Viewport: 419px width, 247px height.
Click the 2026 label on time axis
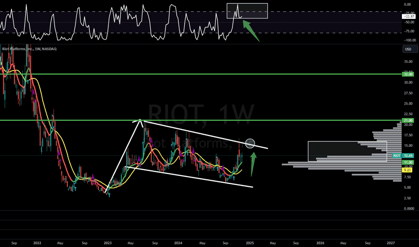(321, 243)
